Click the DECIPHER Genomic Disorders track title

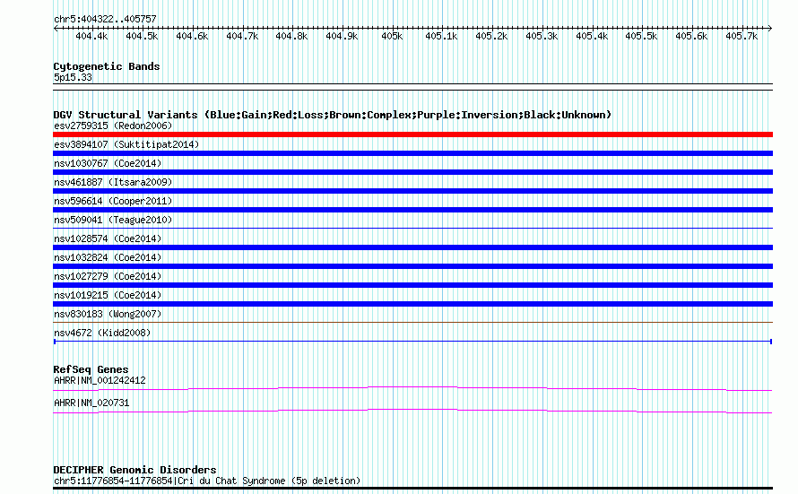pyautogui.click(x=134, y=470)
